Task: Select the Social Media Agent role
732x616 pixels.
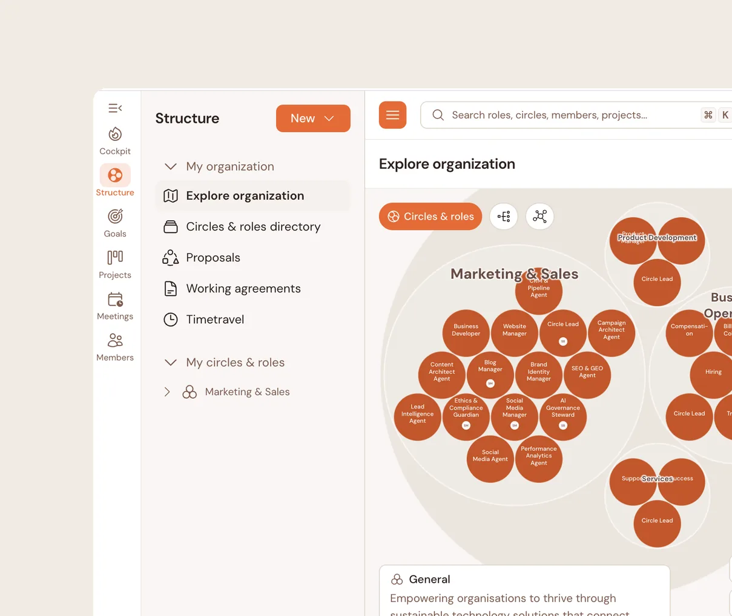Action: [490, 459]
